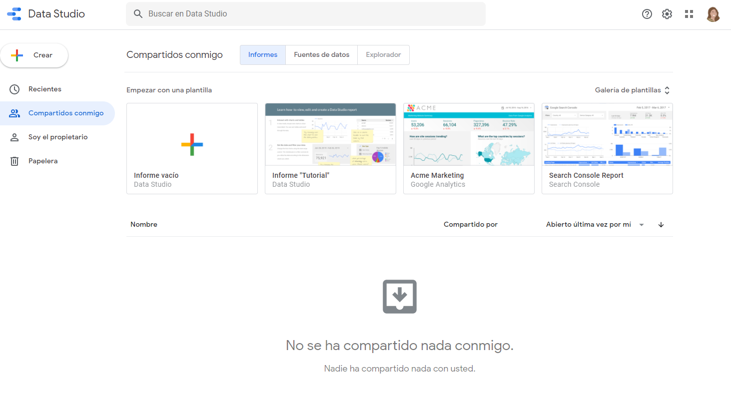Image resolution: width=731 pixels, height=401 pixels.
Task: Sort by the Nombre column header
Action: (144, 225)
